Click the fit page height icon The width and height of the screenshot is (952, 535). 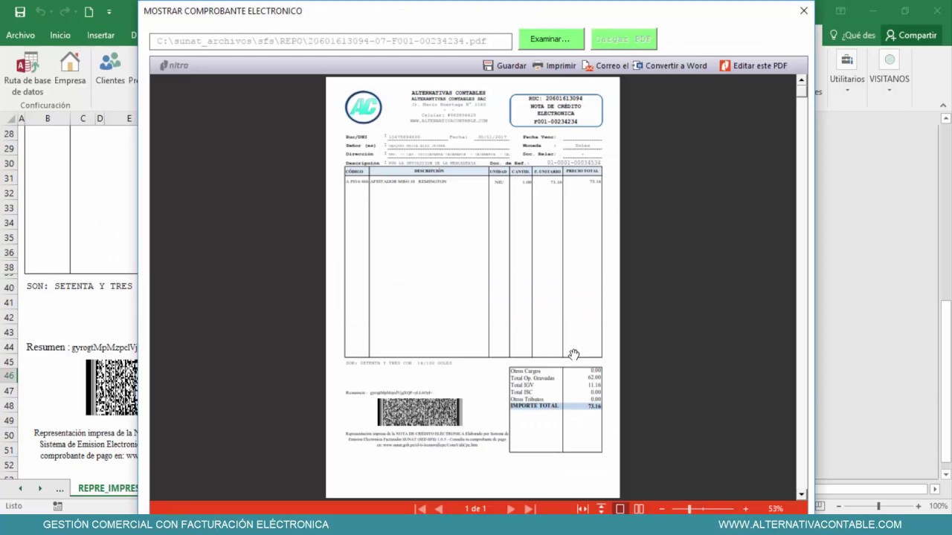tap(601, 509)
